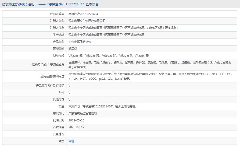Click the 适用范围/预期用途 label
The image size is (240, 147).
tap(52, 76)
